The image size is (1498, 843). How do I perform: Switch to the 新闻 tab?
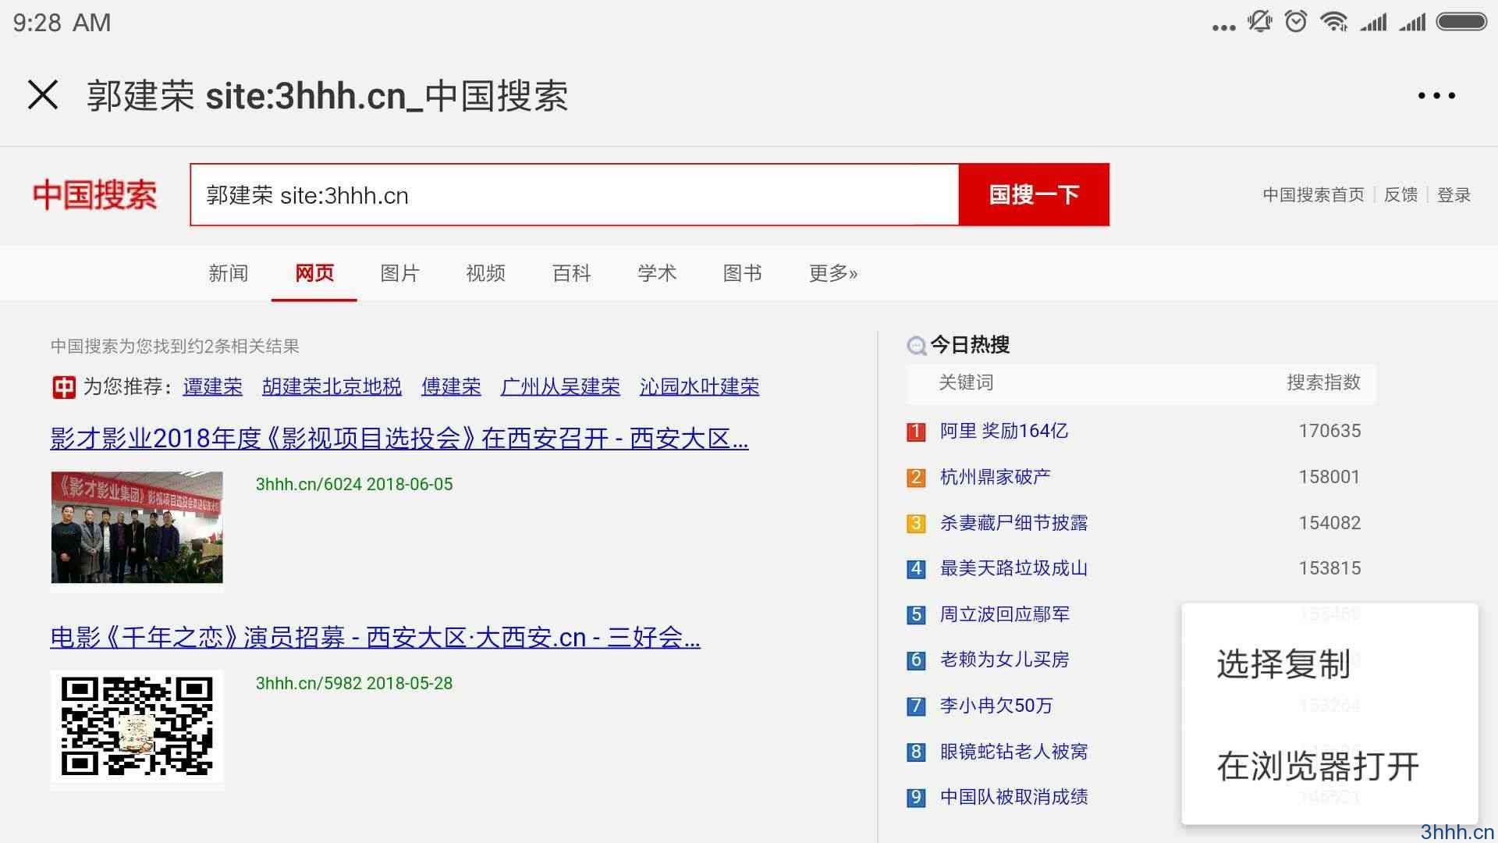pyautogui.click(x=229, y=273)
